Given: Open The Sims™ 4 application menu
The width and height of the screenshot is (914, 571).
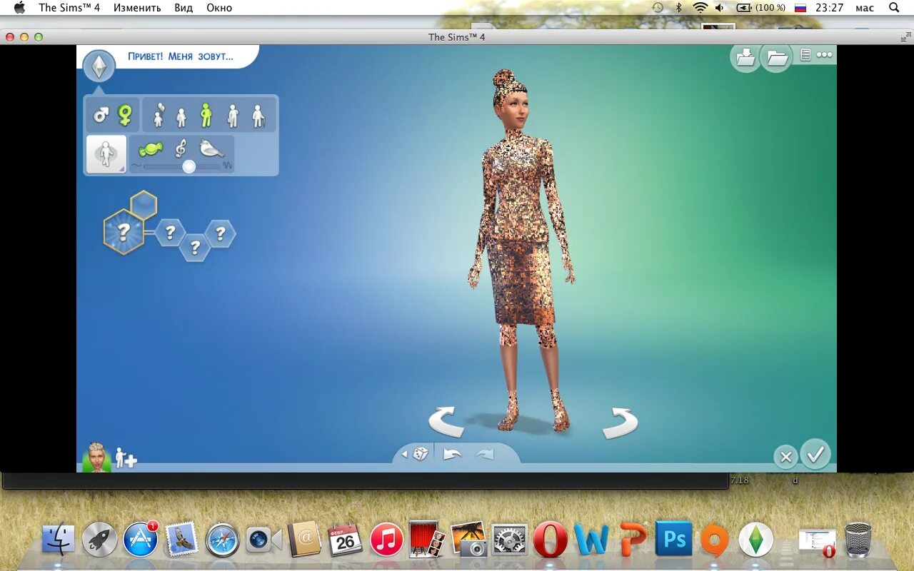Looking at the screenshot, I should point(70,8).
